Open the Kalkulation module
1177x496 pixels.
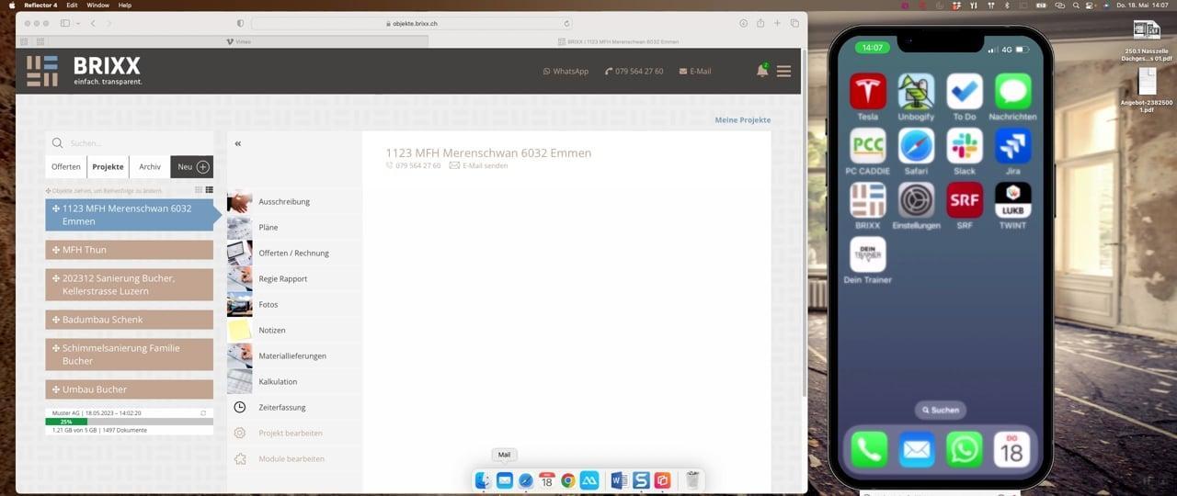(294, 381)
